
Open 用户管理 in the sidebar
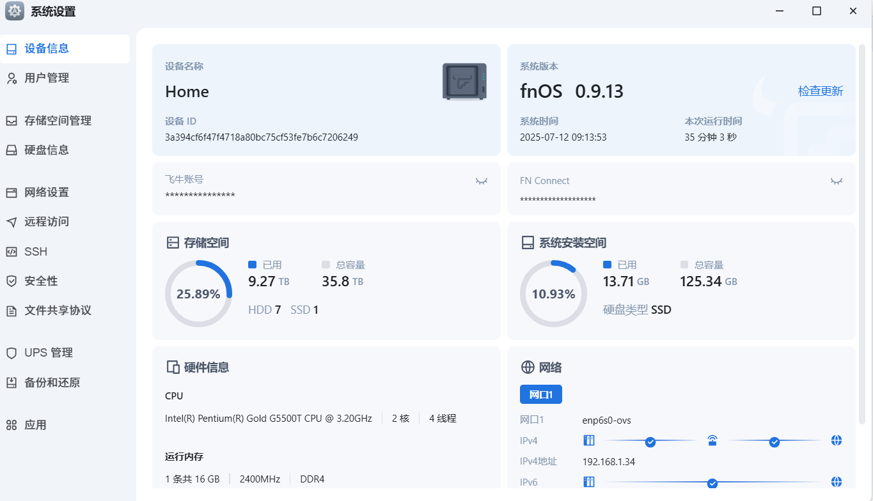point(47,78)
